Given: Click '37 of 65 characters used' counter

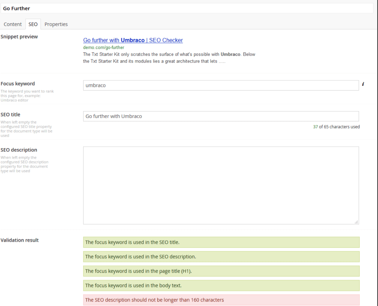Looking at the screenshot, I should (336, 127).
